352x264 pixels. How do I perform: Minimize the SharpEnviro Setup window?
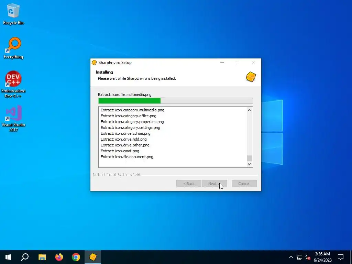(222, 63)
